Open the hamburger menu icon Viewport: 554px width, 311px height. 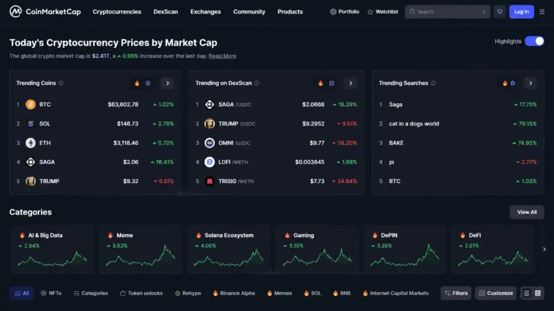[542, 12]
